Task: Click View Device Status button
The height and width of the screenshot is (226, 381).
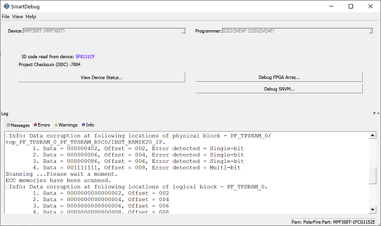Action: click(101, 78)
